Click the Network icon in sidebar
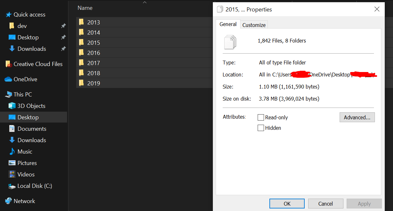This screenshot has height=211, width=393. tap(8, 201)
